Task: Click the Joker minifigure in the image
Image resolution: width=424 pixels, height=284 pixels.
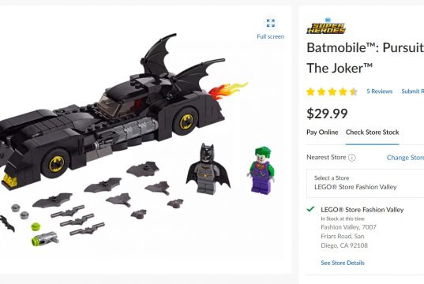Action: [x=261, y=170]
